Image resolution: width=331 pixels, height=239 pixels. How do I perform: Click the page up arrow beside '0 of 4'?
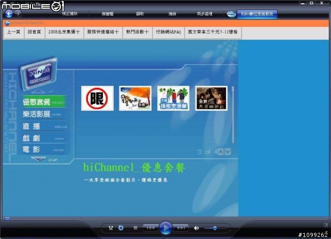[220, 152]
